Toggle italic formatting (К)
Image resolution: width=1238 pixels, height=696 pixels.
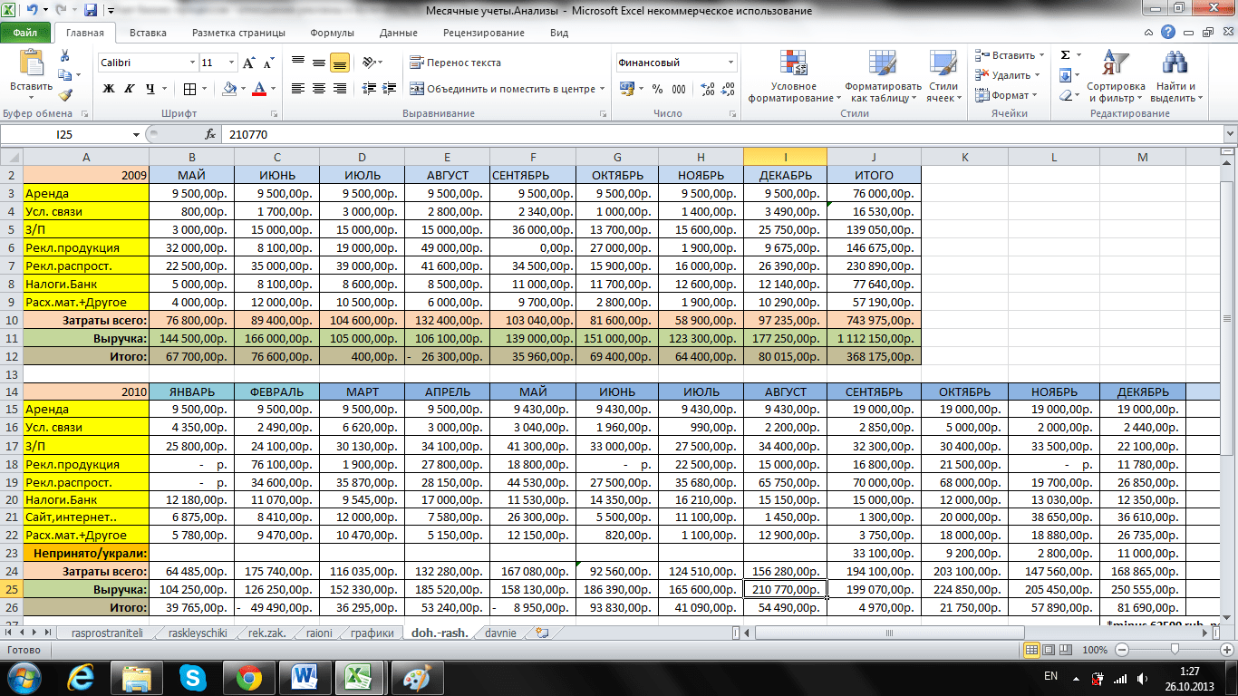coord(130,89)
